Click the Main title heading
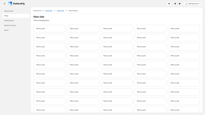 tap(39, 17)
